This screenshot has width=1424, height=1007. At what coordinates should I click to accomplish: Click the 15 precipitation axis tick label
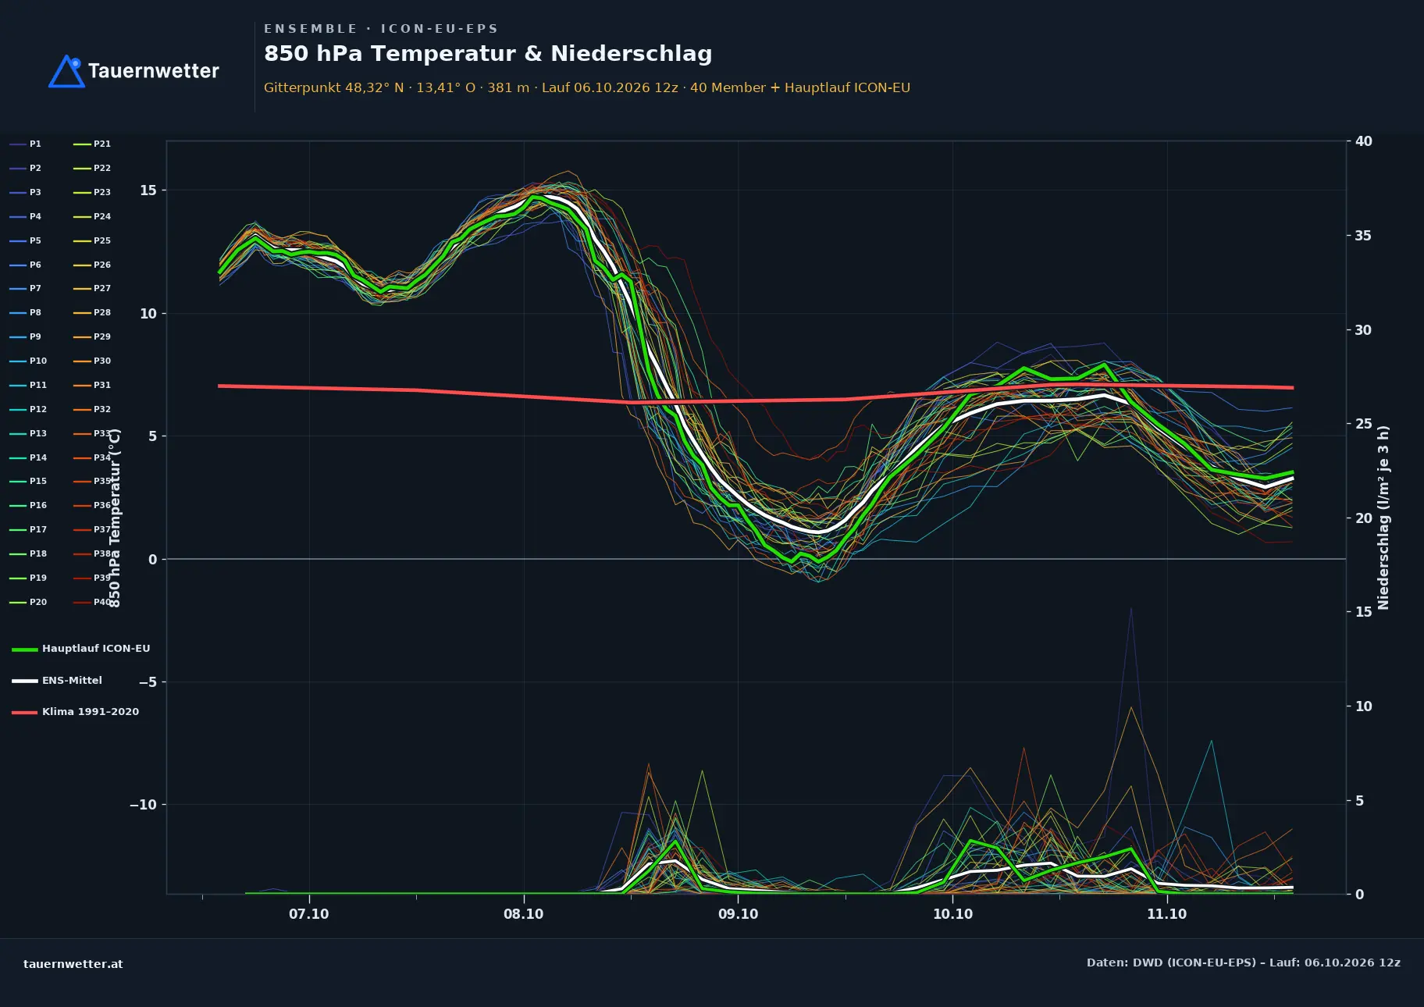pos(1364,612)
